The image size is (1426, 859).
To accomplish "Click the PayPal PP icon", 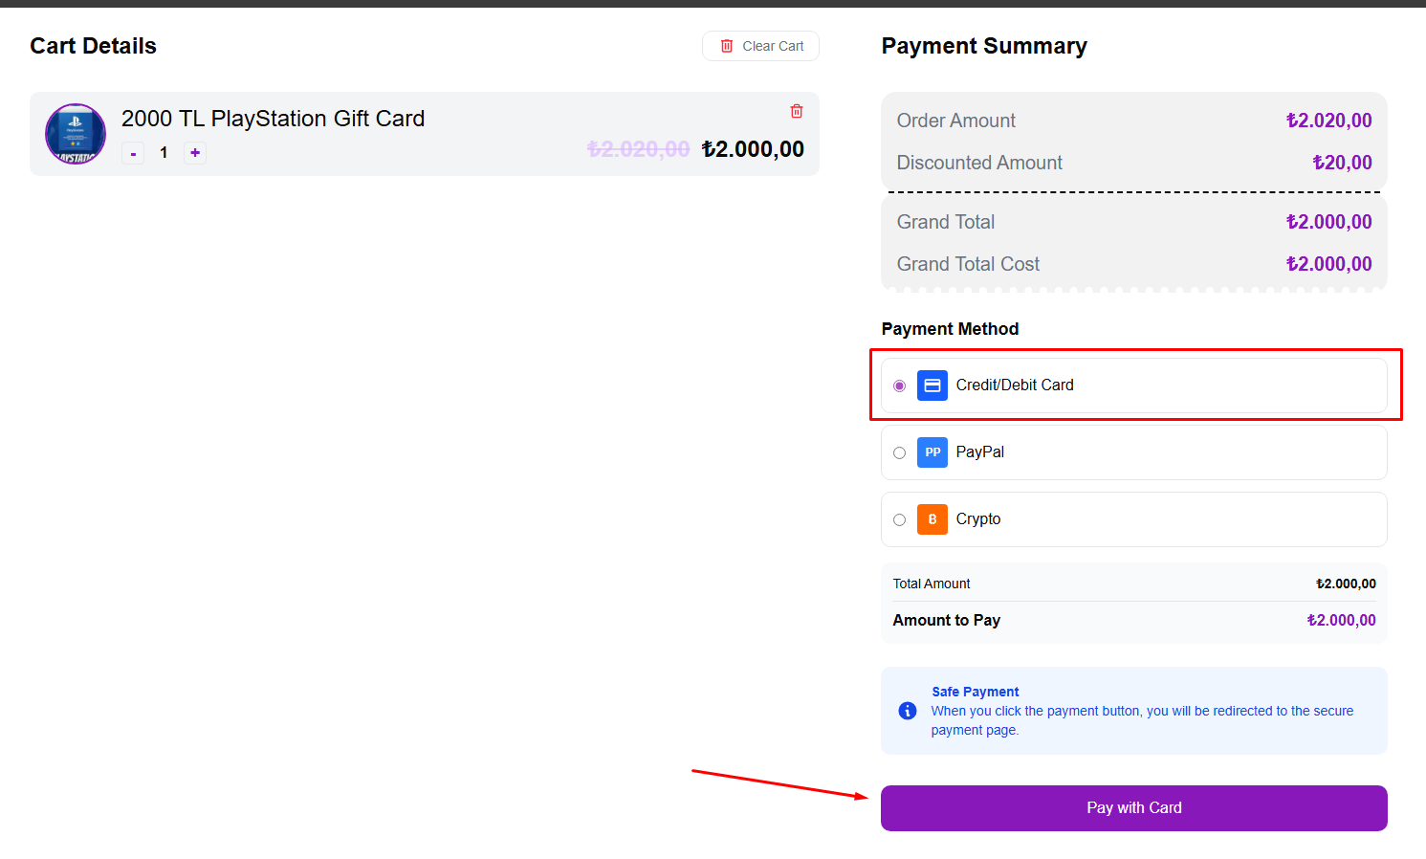I will click(932, 452).
